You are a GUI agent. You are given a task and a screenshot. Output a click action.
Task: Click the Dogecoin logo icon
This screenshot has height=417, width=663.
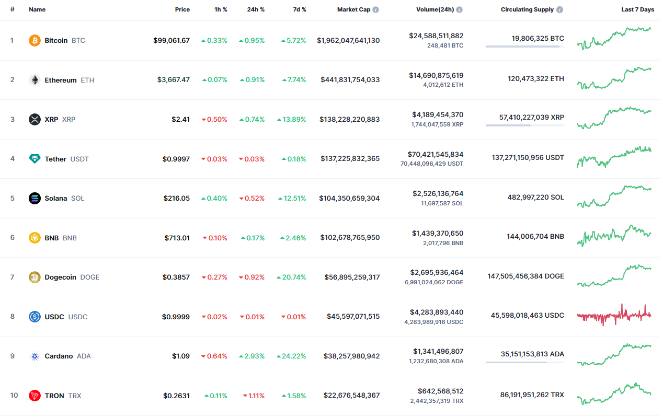click(x=35, y=277)
